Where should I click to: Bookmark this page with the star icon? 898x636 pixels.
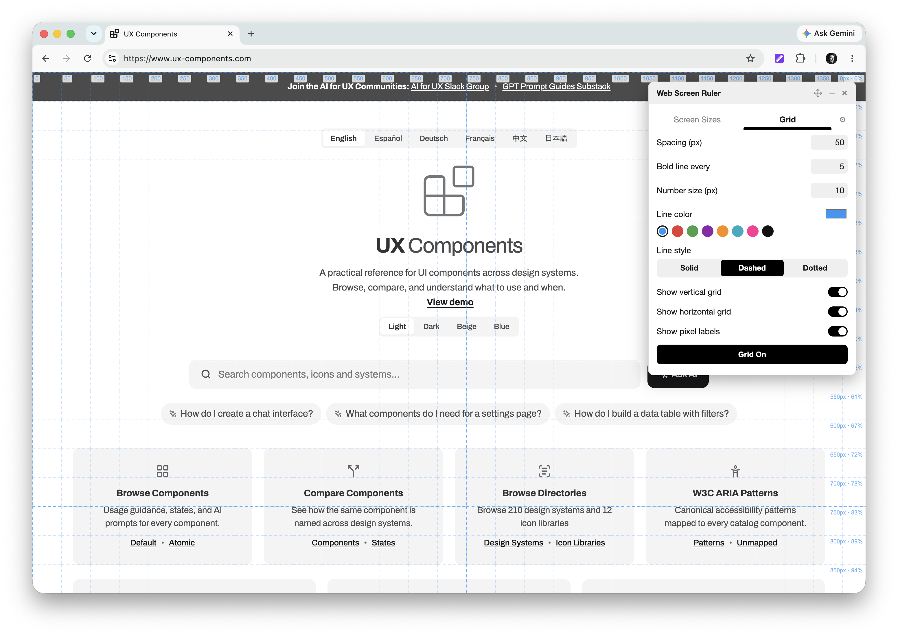[750, 58]
